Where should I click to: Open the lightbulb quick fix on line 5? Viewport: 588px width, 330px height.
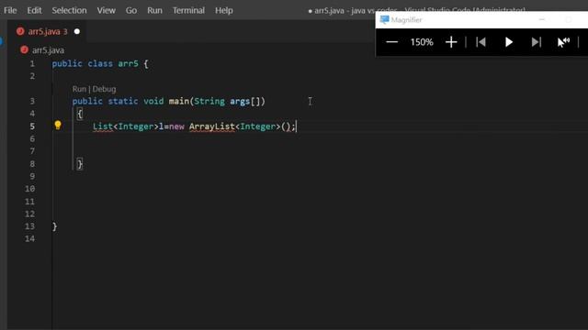pyautogui.click(x=57, y=126)
